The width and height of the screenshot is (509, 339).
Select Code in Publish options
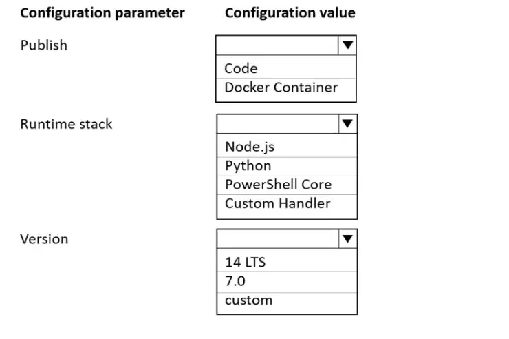click(241, 68)
